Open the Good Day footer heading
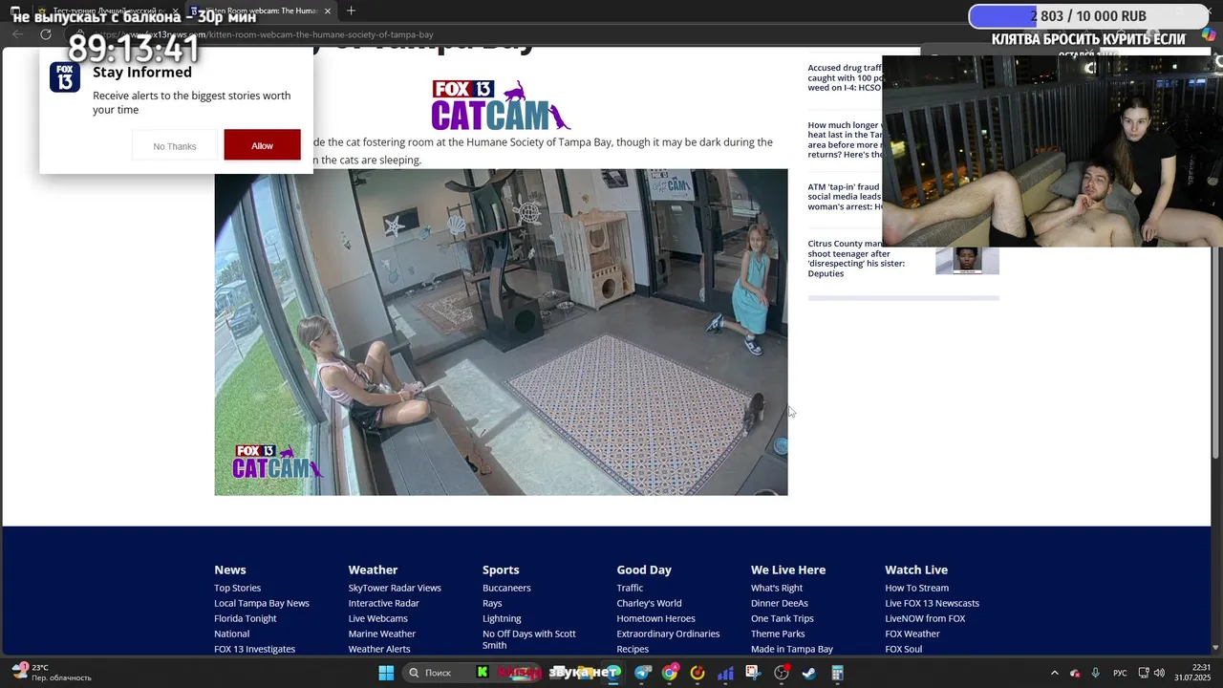1223x688 pixels. pos(644,570)
